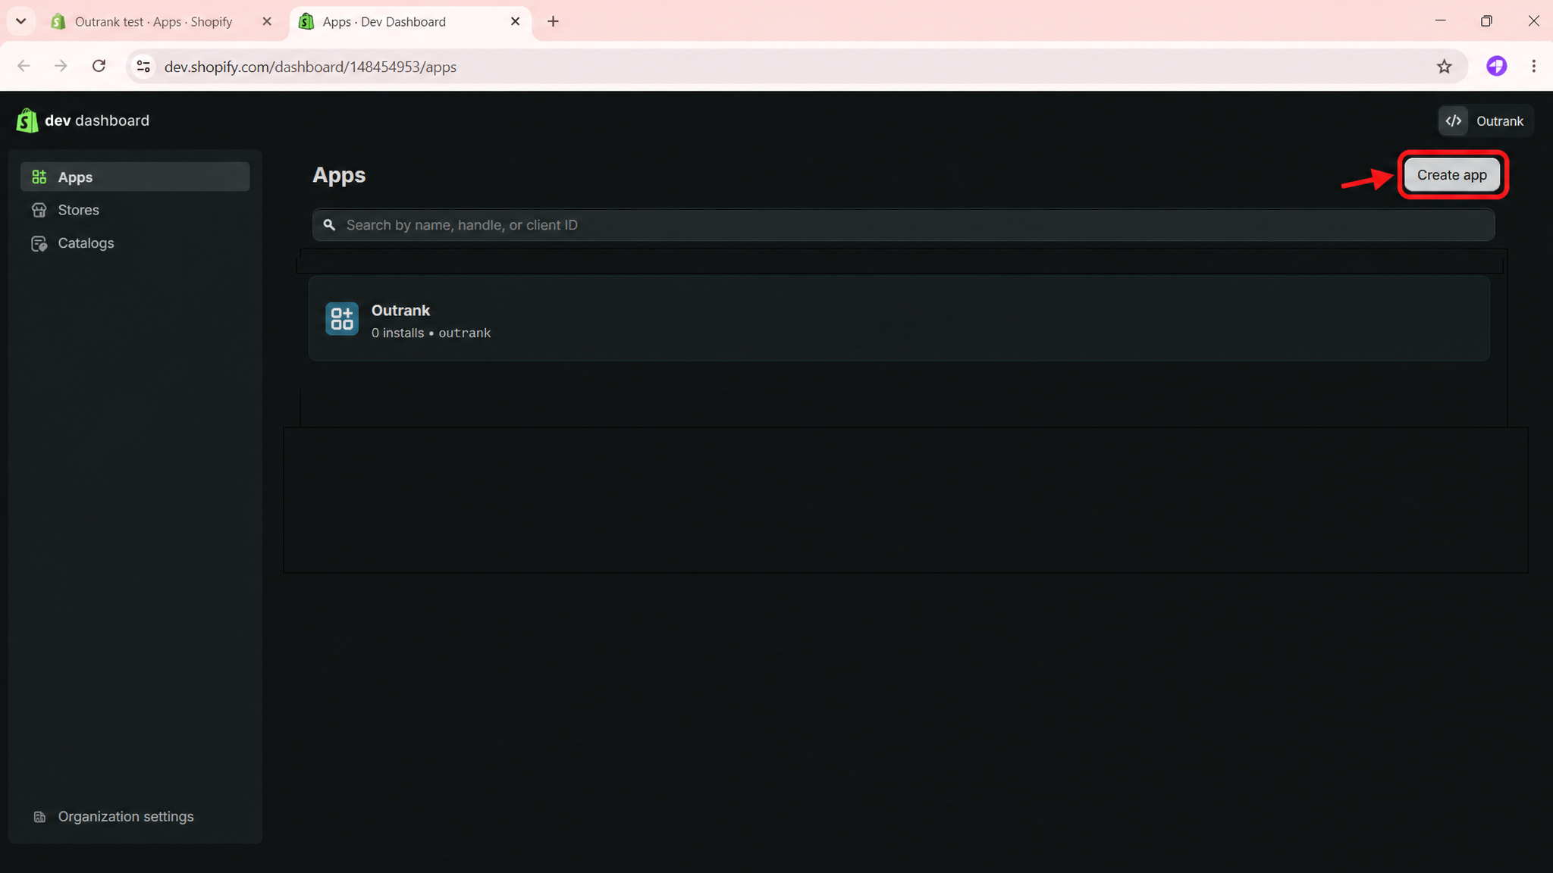View site information icon in address bar
The image size is (1553, 873).
click(x=143, y=67)
